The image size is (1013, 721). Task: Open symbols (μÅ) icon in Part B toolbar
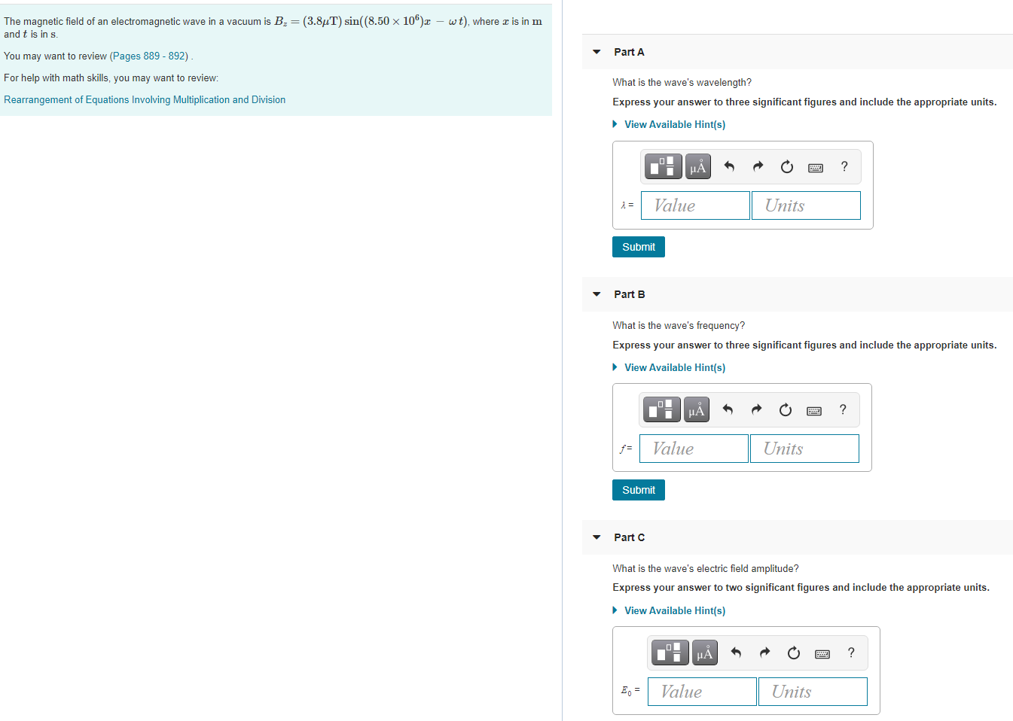point(697,409)
